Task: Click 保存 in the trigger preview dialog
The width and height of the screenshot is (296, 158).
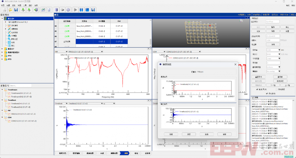Action: click(224, 134)
